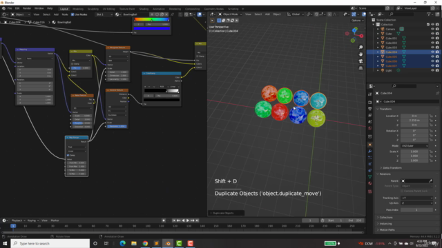Open the Tracking Axis dropdown
The height and width of the screenshot is (248, 442).
tap(416, 198)
